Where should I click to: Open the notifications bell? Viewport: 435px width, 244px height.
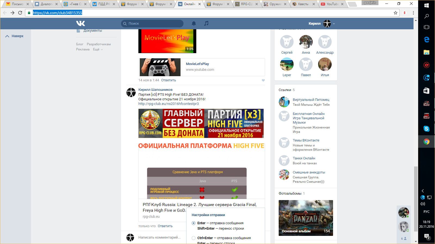tap(194, 24)
